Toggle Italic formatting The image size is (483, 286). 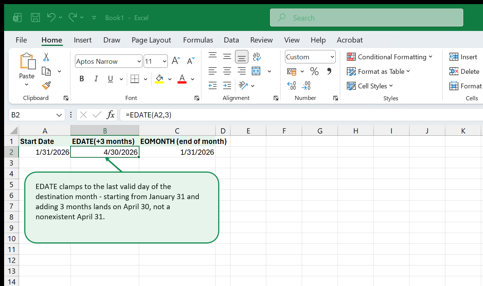tap(96, 79)
